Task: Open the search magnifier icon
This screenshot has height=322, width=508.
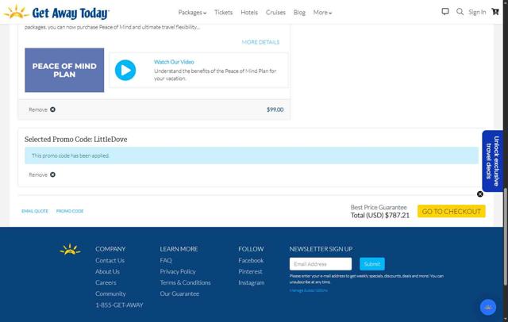Action: 460,12
